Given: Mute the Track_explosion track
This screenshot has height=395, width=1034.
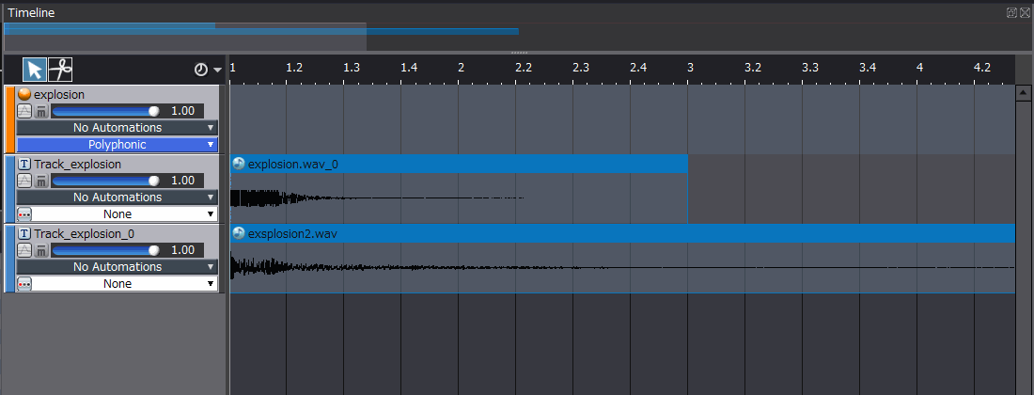Looking at the screenshot, I should [40, 181].
